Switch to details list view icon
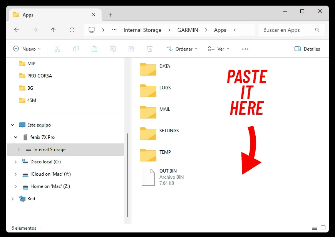335x237 pixels. click(x=315, y=228)
